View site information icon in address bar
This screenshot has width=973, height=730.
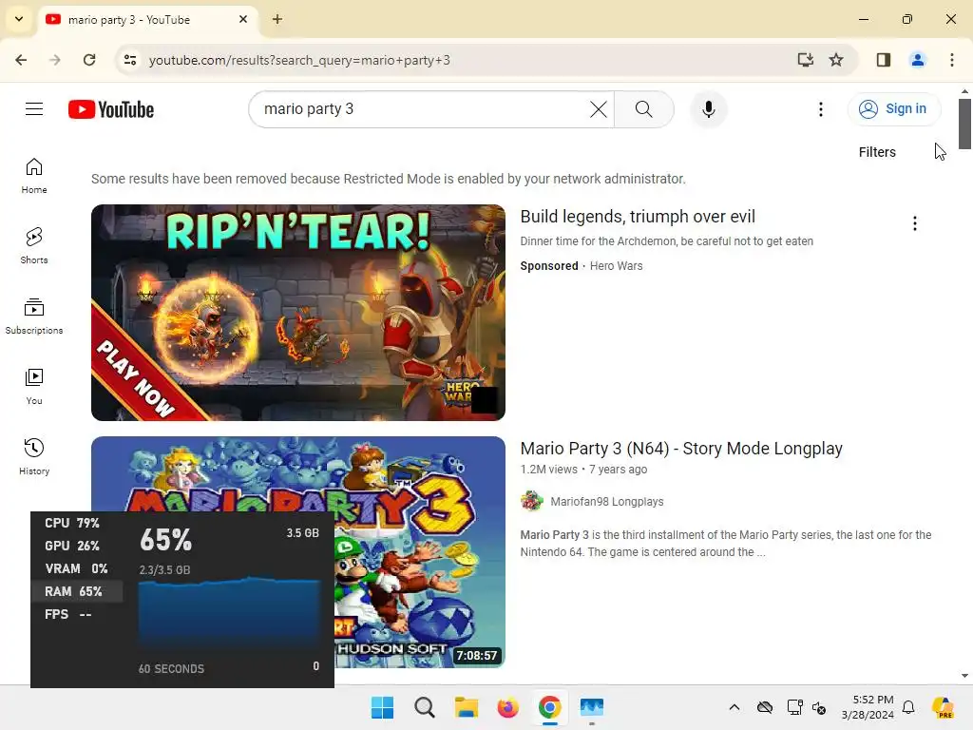click(x=129, y=60)
